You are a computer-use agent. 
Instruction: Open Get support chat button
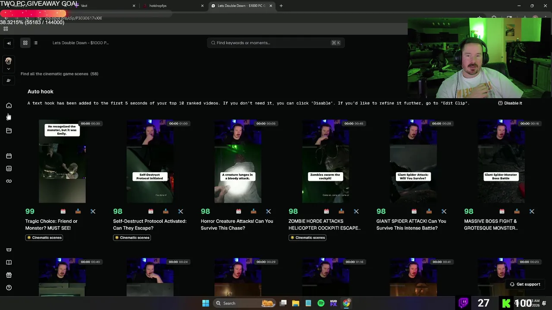coord(525,284)
